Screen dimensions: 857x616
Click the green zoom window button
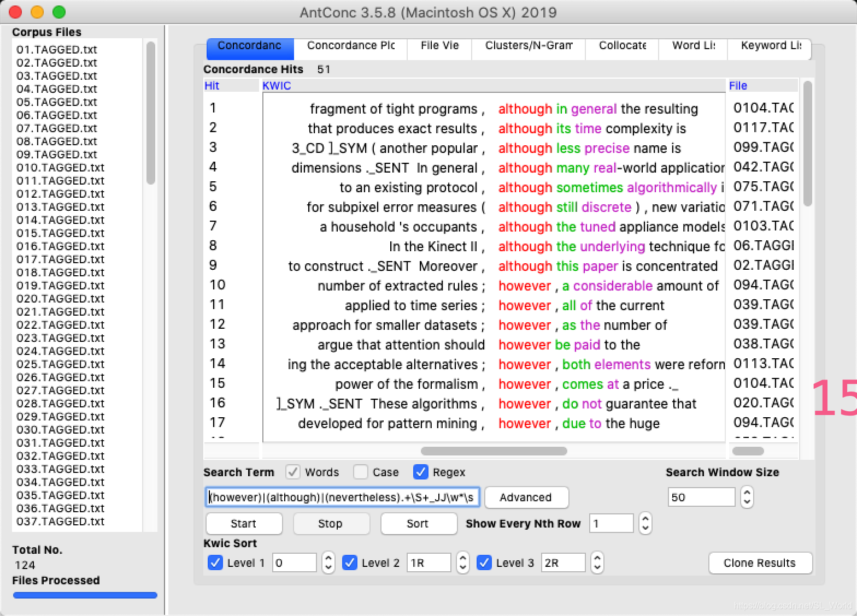tap(59, 12)
